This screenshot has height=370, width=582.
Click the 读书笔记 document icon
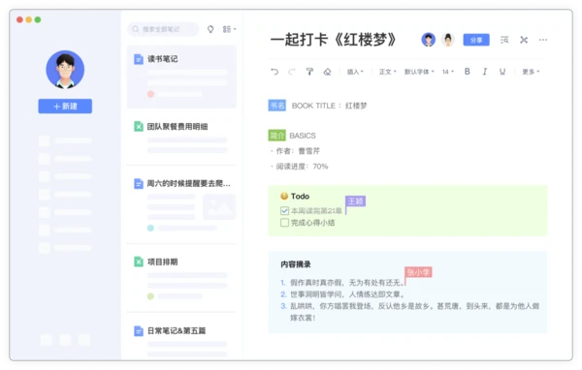pos(139,59)
